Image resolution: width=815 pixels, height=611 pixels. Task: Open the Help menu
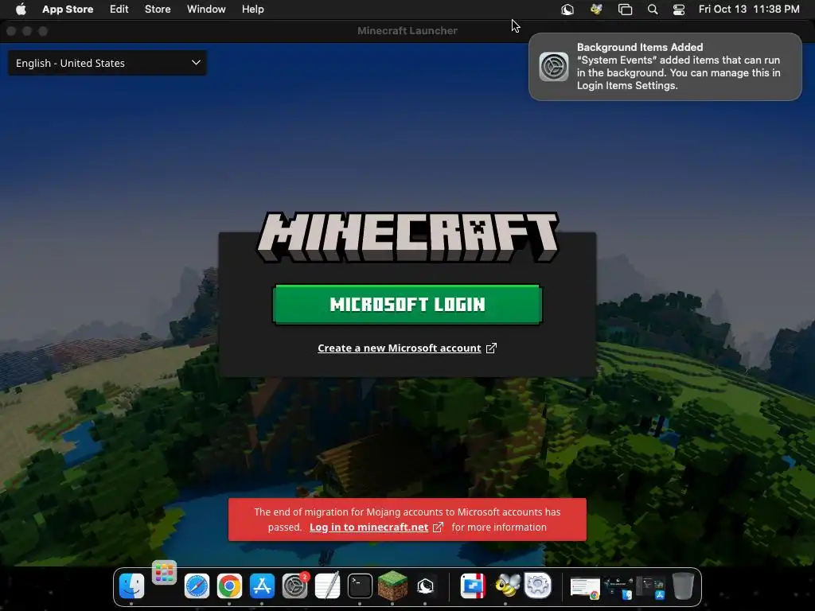(x=252, y=10)
